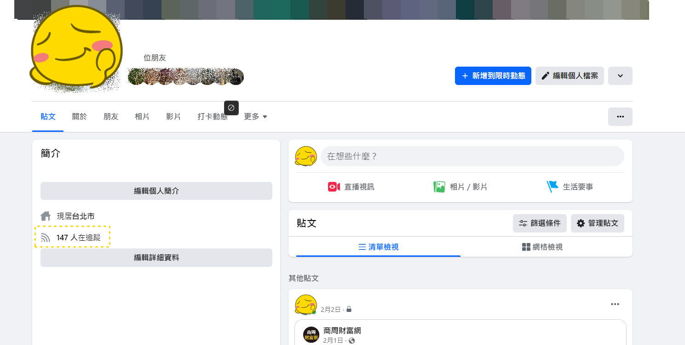Switch to 清單檢視 list view

tap(378, 247)
